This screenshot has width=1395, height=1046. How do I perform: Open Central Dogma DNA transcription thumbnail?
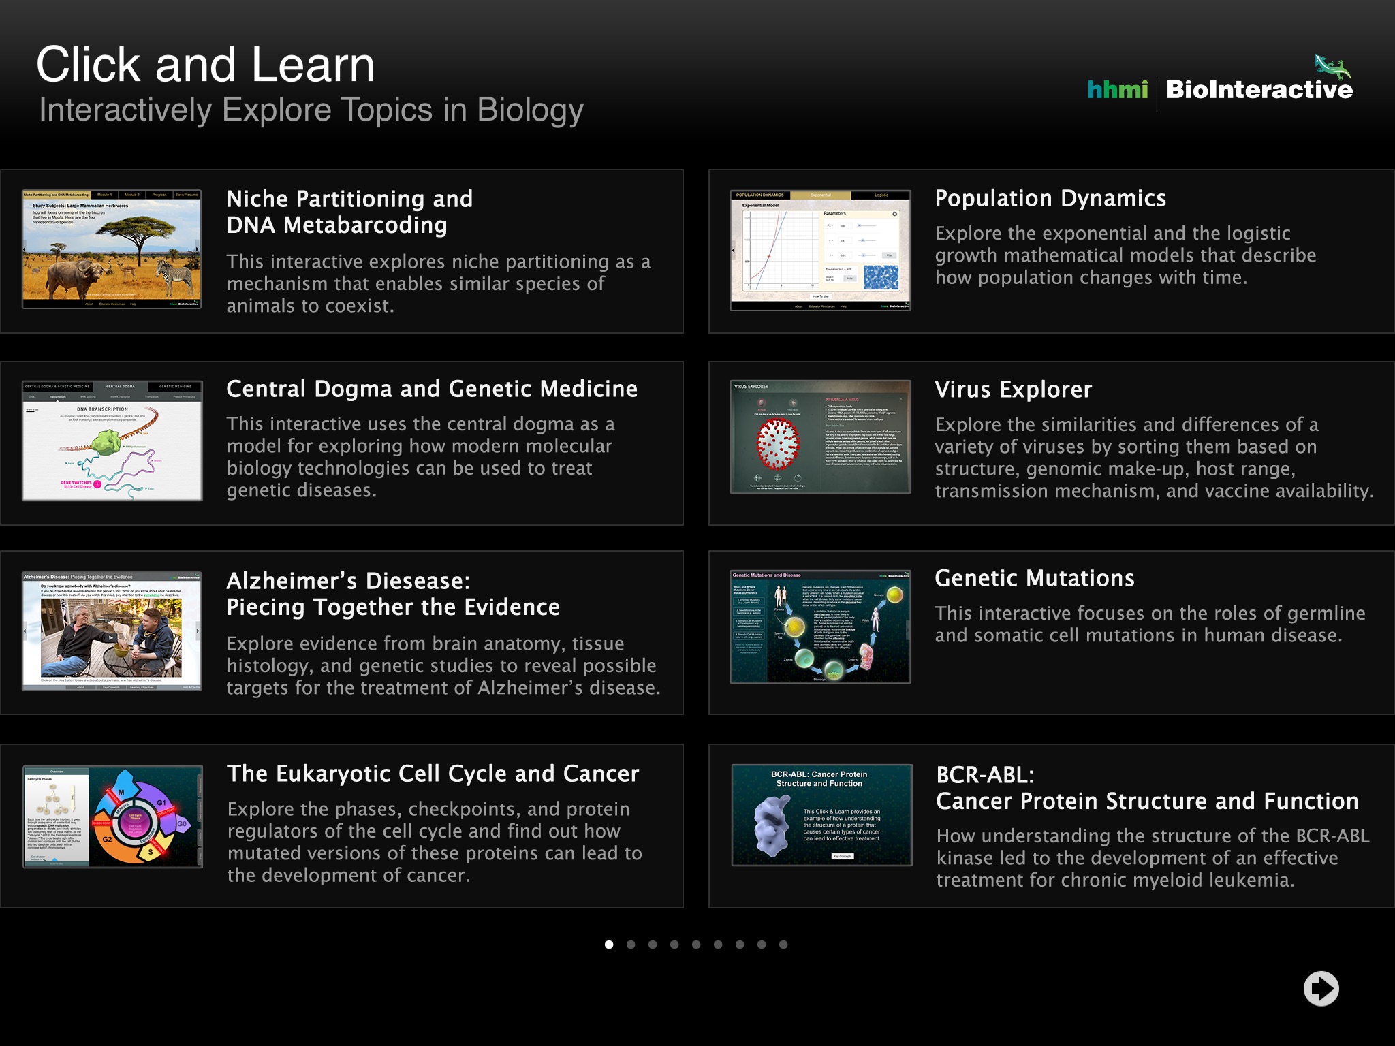(x=112, y=441)
